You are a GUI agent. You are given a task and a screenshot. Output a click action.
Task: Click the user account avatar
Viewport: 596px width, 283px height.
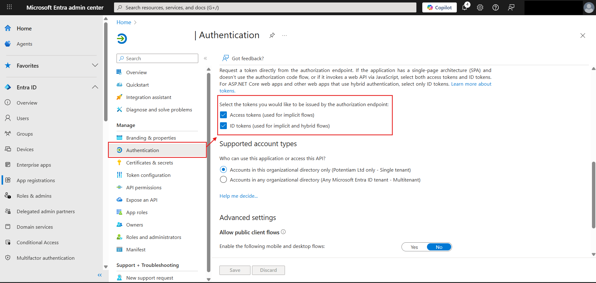(x=589, y=7)
